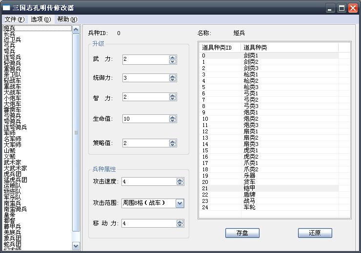Click the 道具种类ID column header
Image resolution: width=361 pixels, height=253 pixels.
pyautogui.click(x=220, y=47)
